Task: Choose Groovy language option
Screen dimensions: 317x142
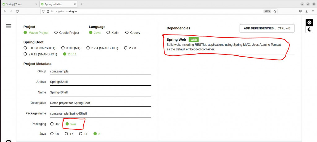Action: 132,33
